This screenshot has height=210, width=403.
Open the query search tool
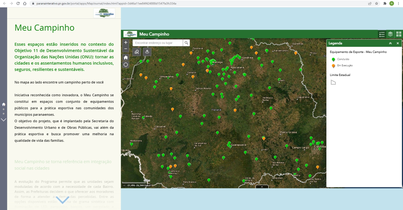click(137, 52)
